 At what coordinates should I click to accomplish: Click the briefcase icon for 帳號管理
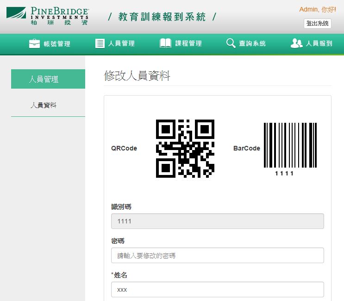pos(34,43)
